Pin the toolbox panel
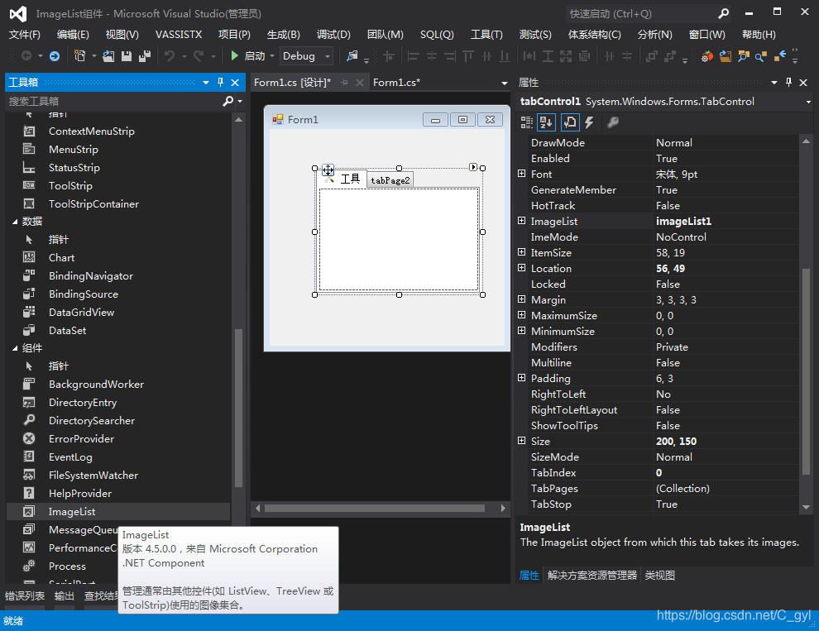The width and height of the screenshot is (819, 631). pyautogui.click(x=220, y=82)
